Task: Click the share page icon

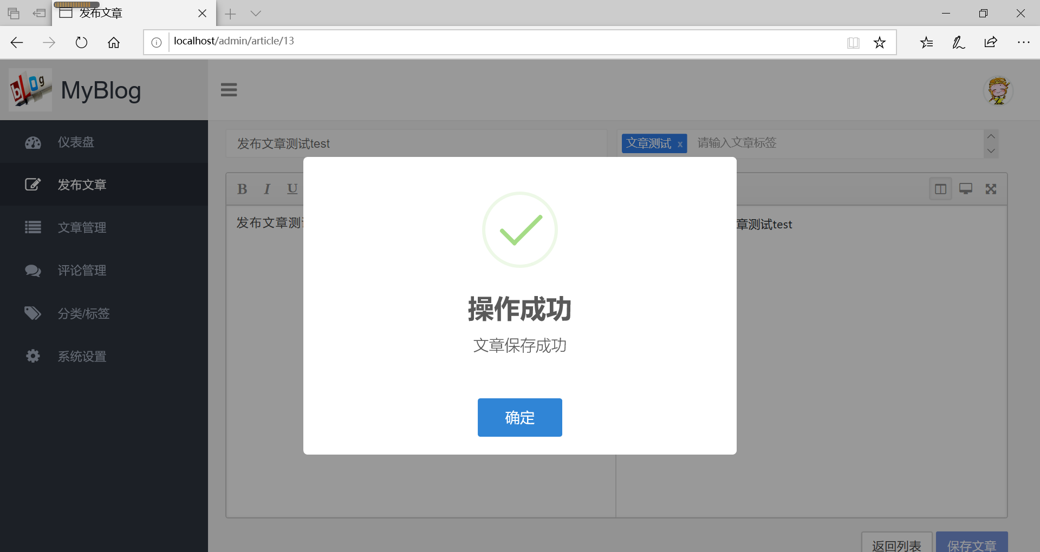Action: tap(991, 42)
